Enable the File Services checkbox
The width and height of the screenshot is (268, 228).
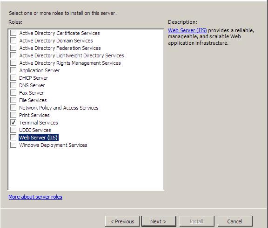pyautogui.click(x=13, y=100)
